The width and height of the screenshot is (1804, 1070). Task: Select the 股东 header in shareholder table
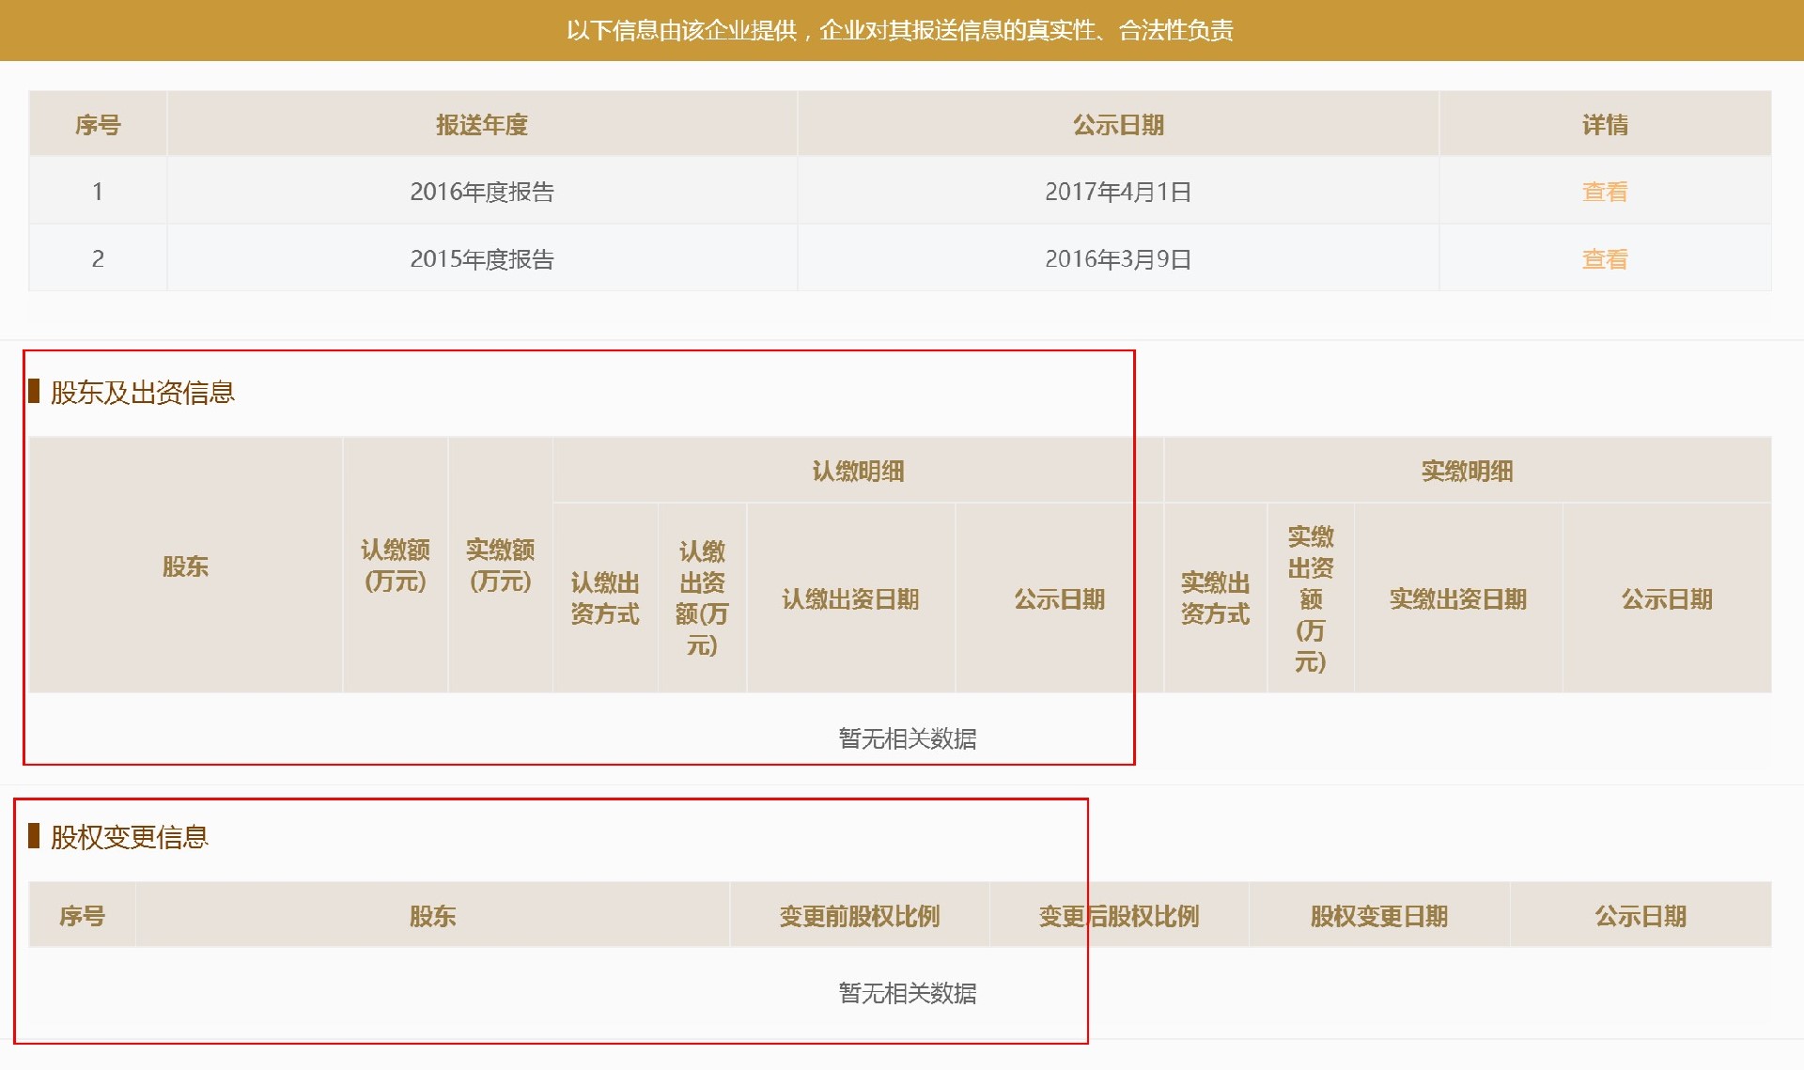(x=187, y=566)
